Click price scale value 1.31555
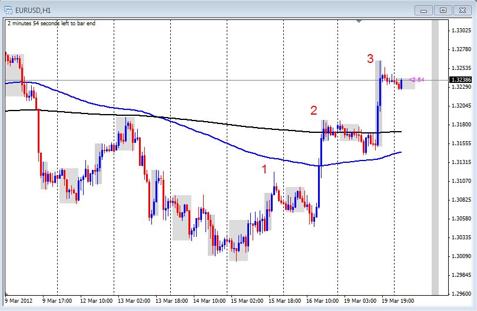 tap(461, 143)
